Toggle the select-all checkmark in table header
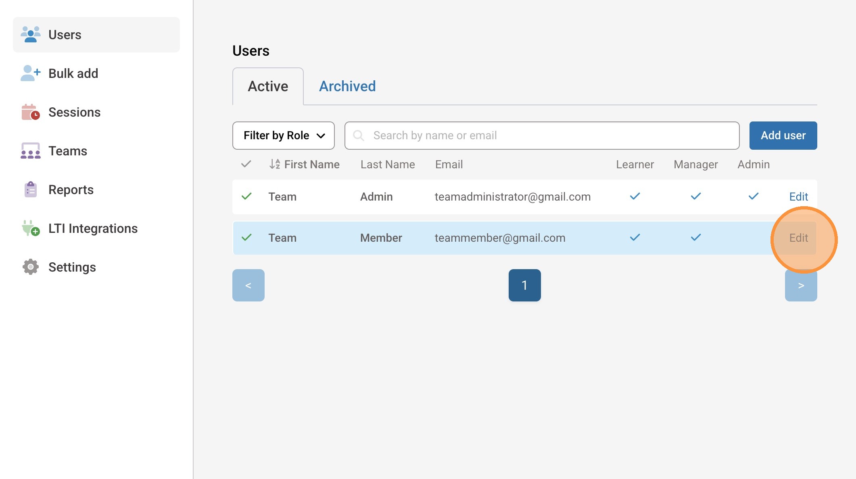 click(246, 164)
